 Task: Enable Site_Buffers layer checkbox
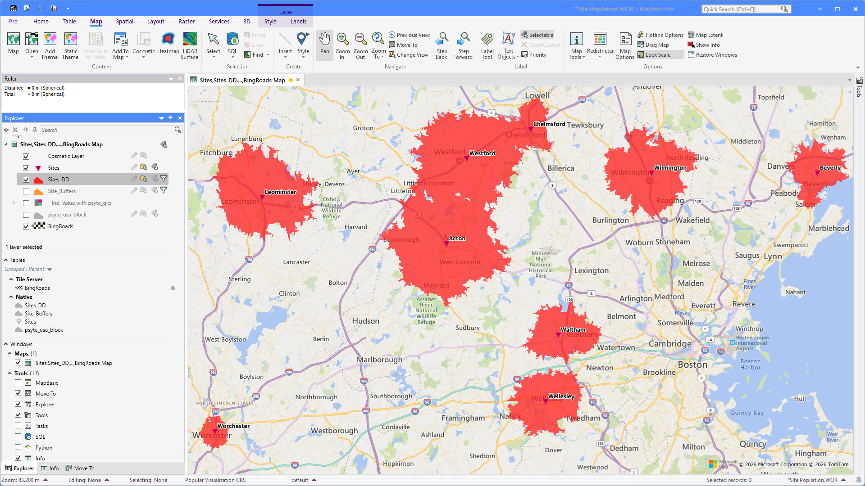click(26, 191)
